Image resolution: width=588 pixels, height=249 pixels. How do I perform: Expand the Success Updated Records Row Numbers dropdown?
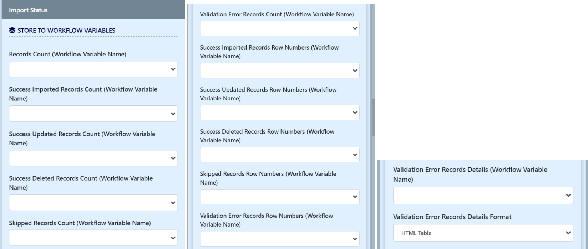coord(279,113)
